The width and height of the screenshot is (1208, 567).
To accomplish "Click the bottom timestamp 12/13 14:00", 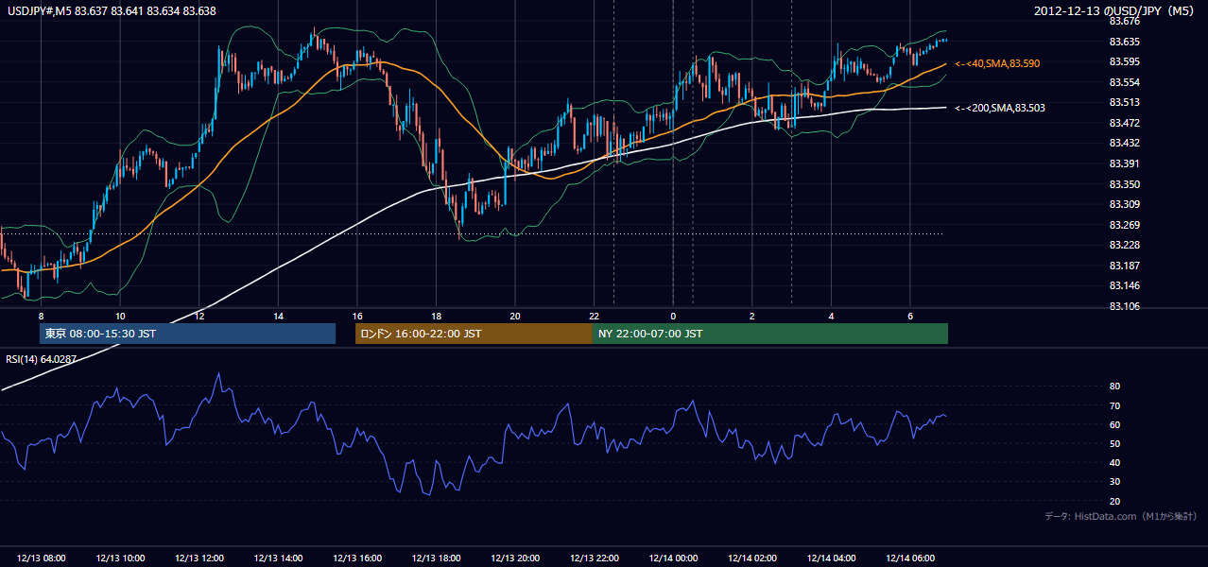I will (279, 558).
